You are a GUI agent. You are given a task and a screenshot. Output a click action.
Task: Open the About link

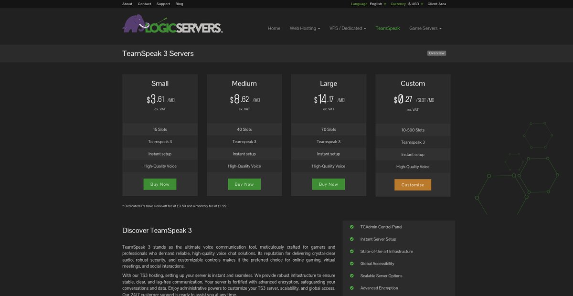click(x=127, y=4)
